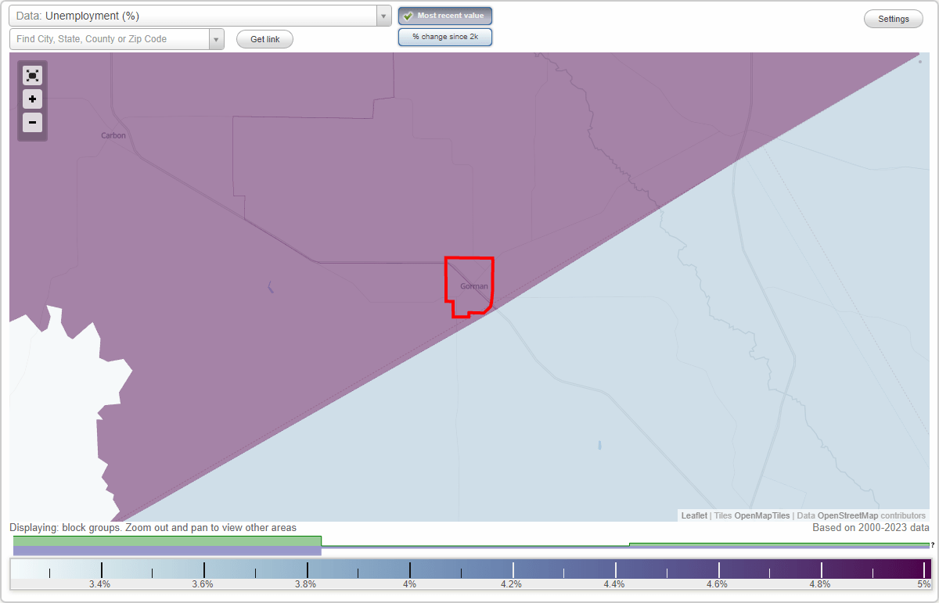The image size is (939, 603).
Task: Open the Settings panel
Action: [893, 18]
